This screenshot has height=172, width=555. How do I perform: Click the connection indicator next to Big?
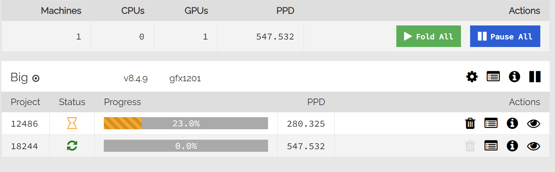click(x=36, y=78)
